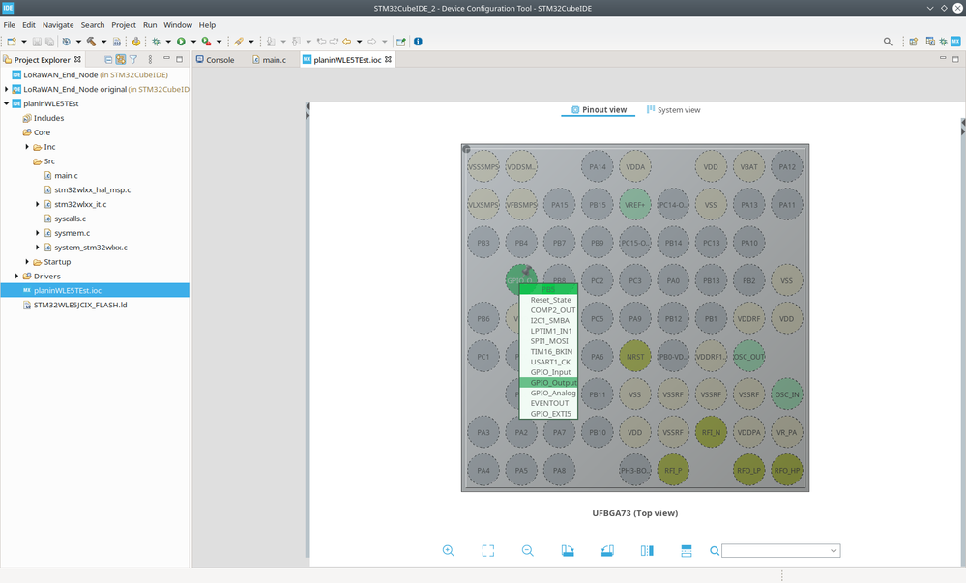Viewport: 966px width, 583px height.
Task: Select main.c in the Src folder
Action: click(66, 176)
